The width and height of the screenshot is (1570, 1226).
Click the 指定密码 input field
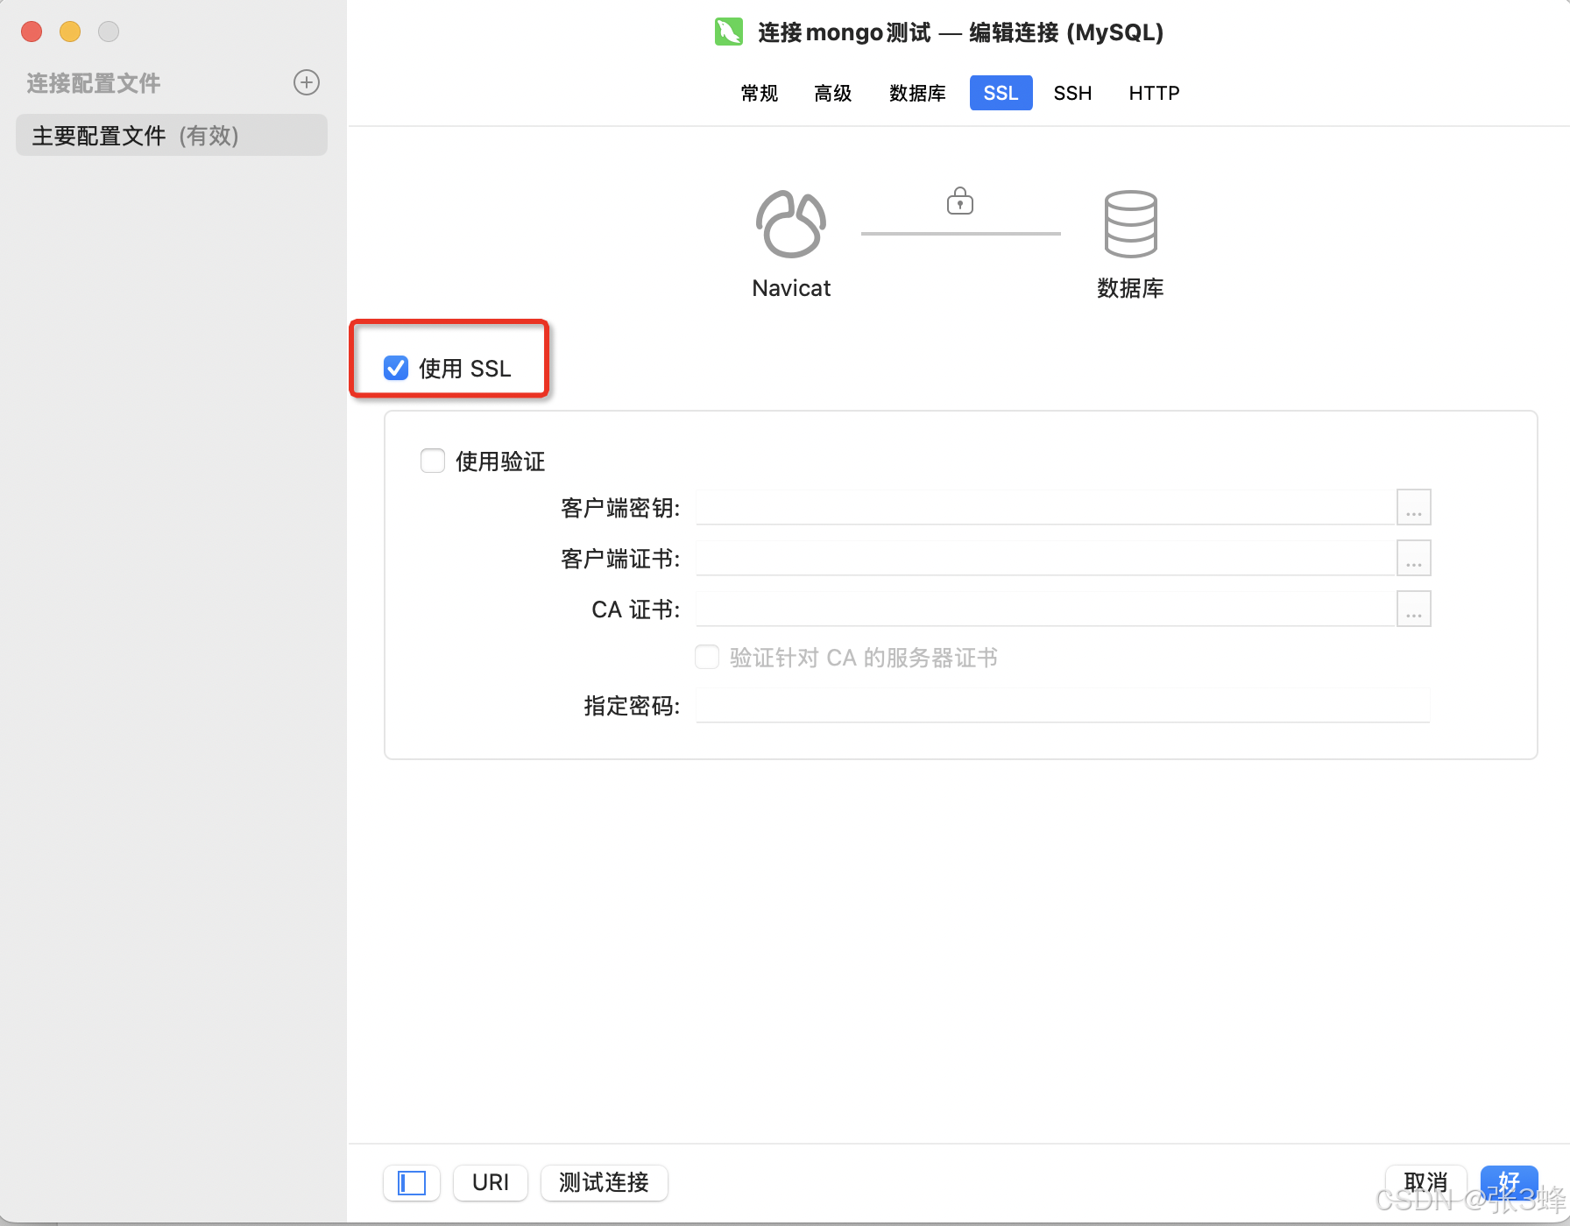click(1063, 705)
